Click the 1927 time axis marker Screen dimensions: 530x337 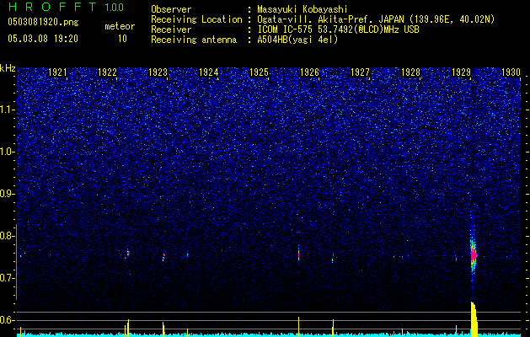[360, 72]
